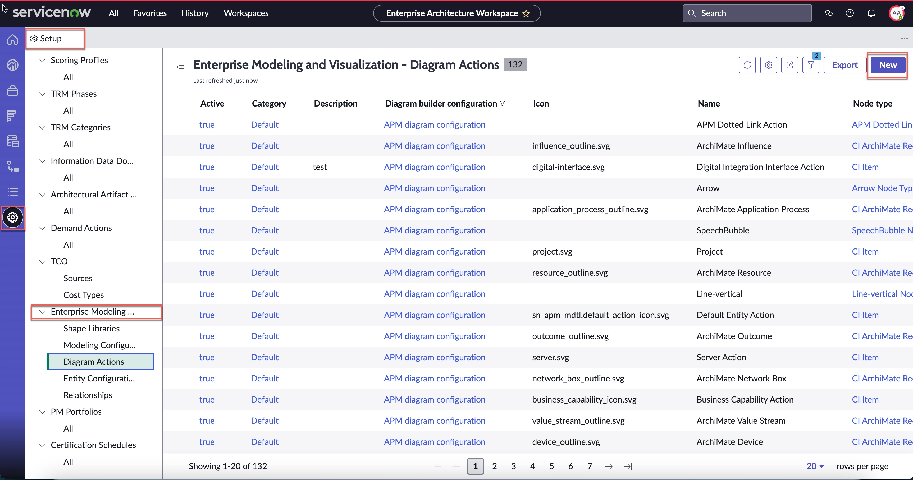Open the notifications bell
Viewport: 913px width, 480px height.
click(x=871, y=13)
